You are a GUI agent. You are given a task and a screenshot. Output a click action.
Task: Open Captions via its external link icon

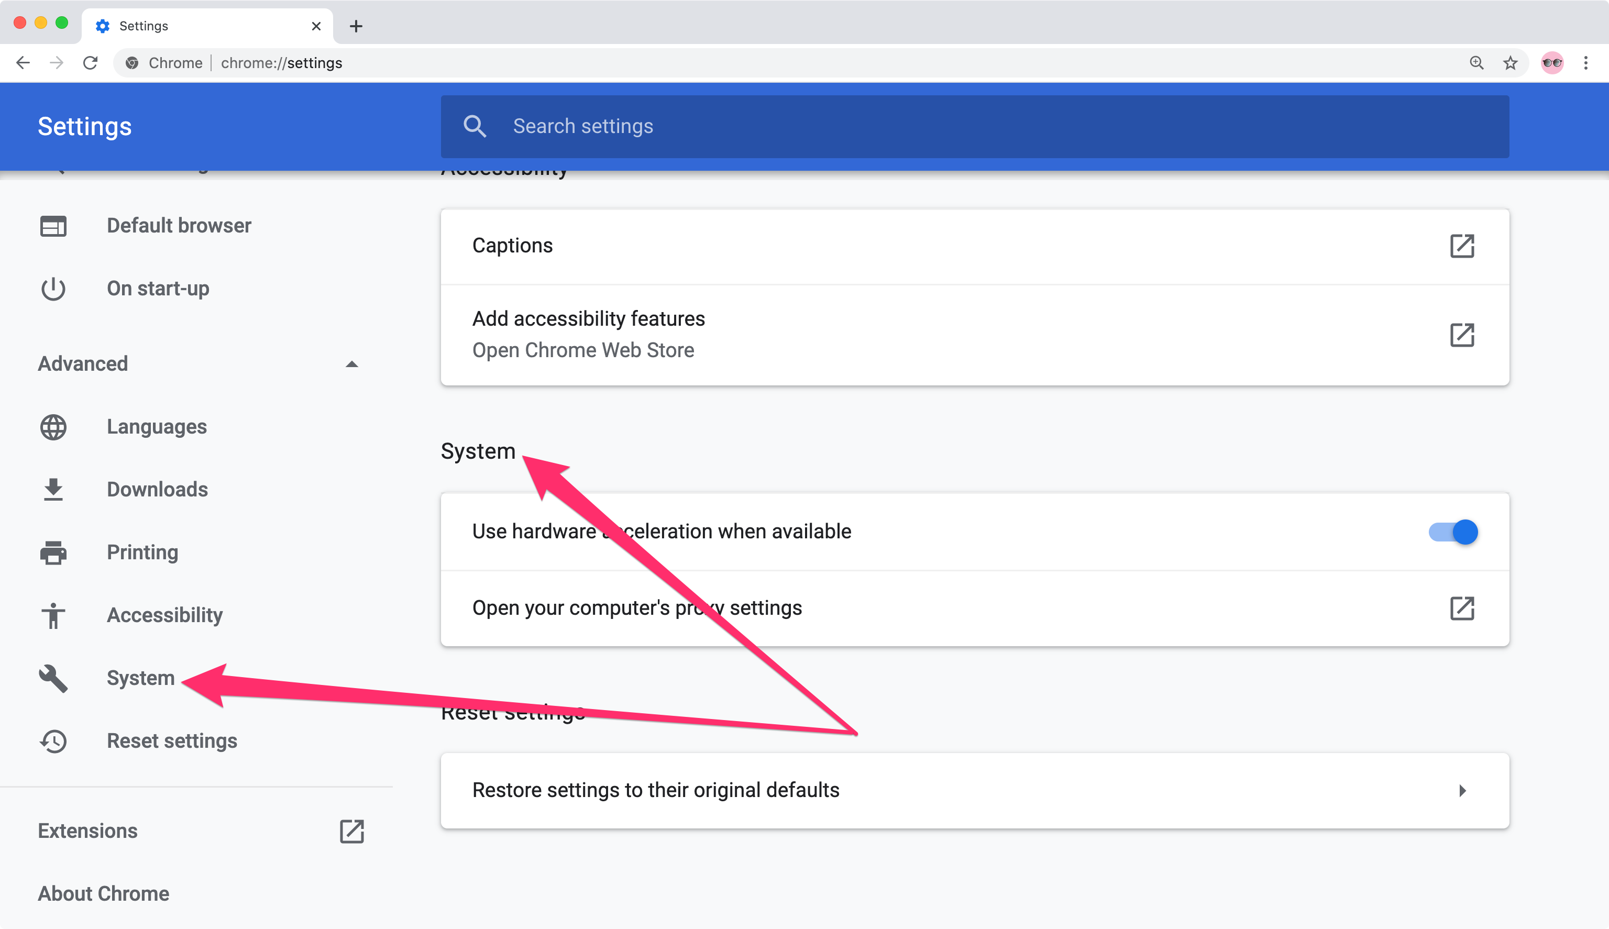[x=1462, y=246]
